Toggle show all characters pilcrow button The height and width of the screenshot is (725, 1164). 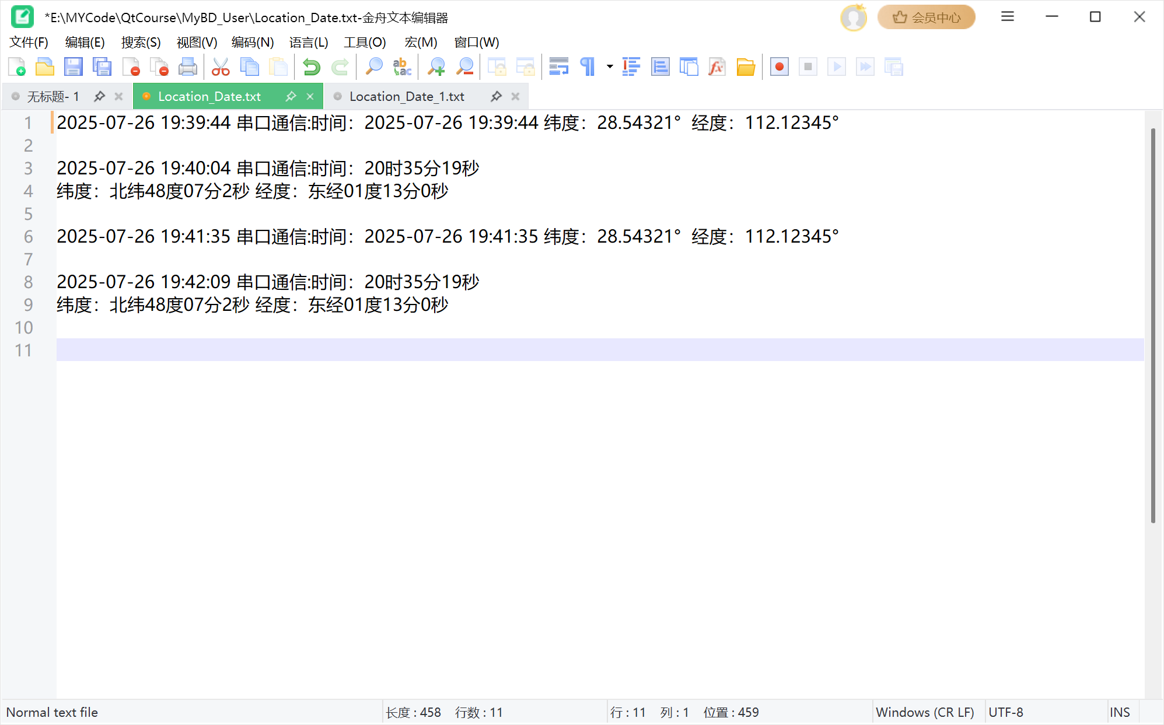tap(588, 67)
